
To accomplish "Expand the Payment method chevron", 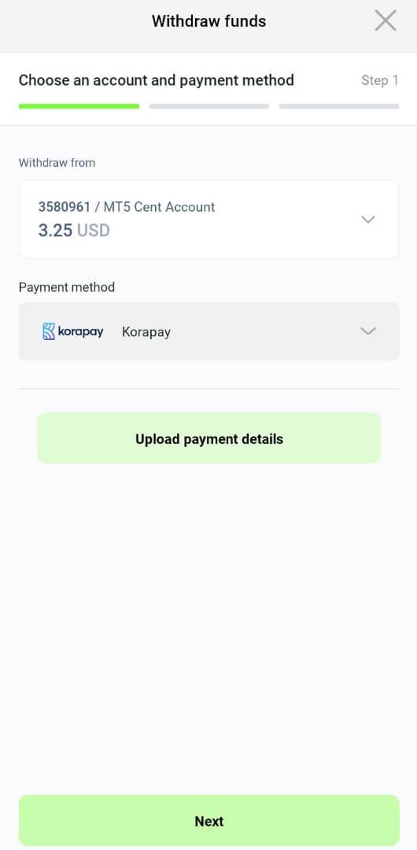I will (368, 331).
